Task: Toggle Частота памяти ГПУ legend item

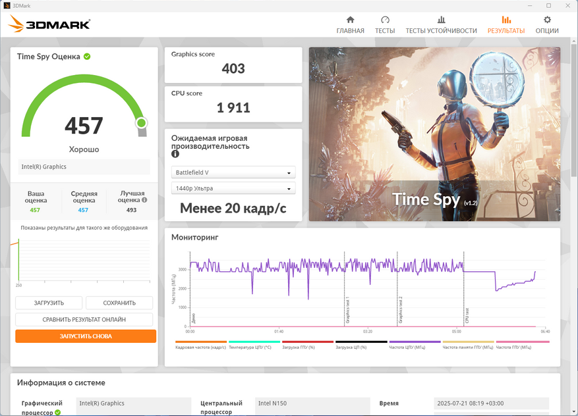Action: pos(468,346)
